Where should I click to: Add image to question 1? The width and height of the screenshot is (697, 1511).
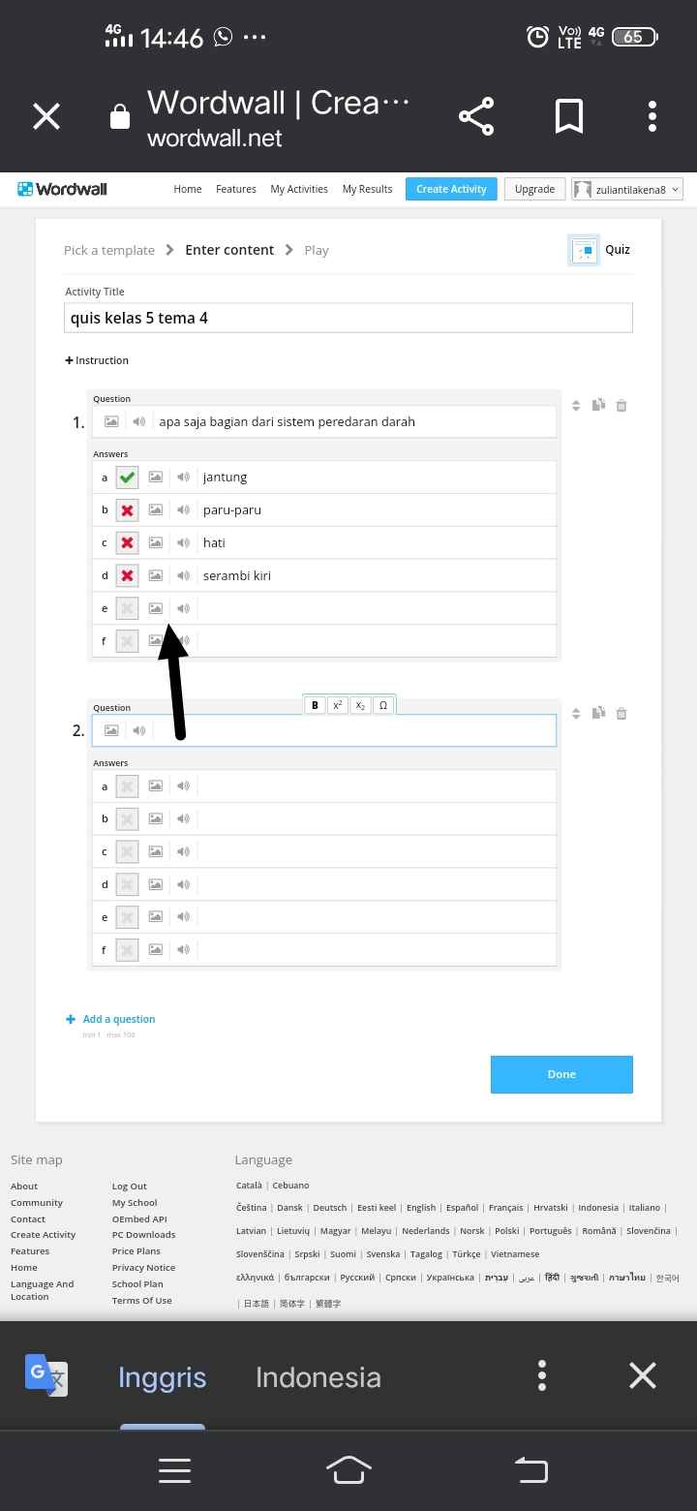pyautogui.click(x=111, y=421)
